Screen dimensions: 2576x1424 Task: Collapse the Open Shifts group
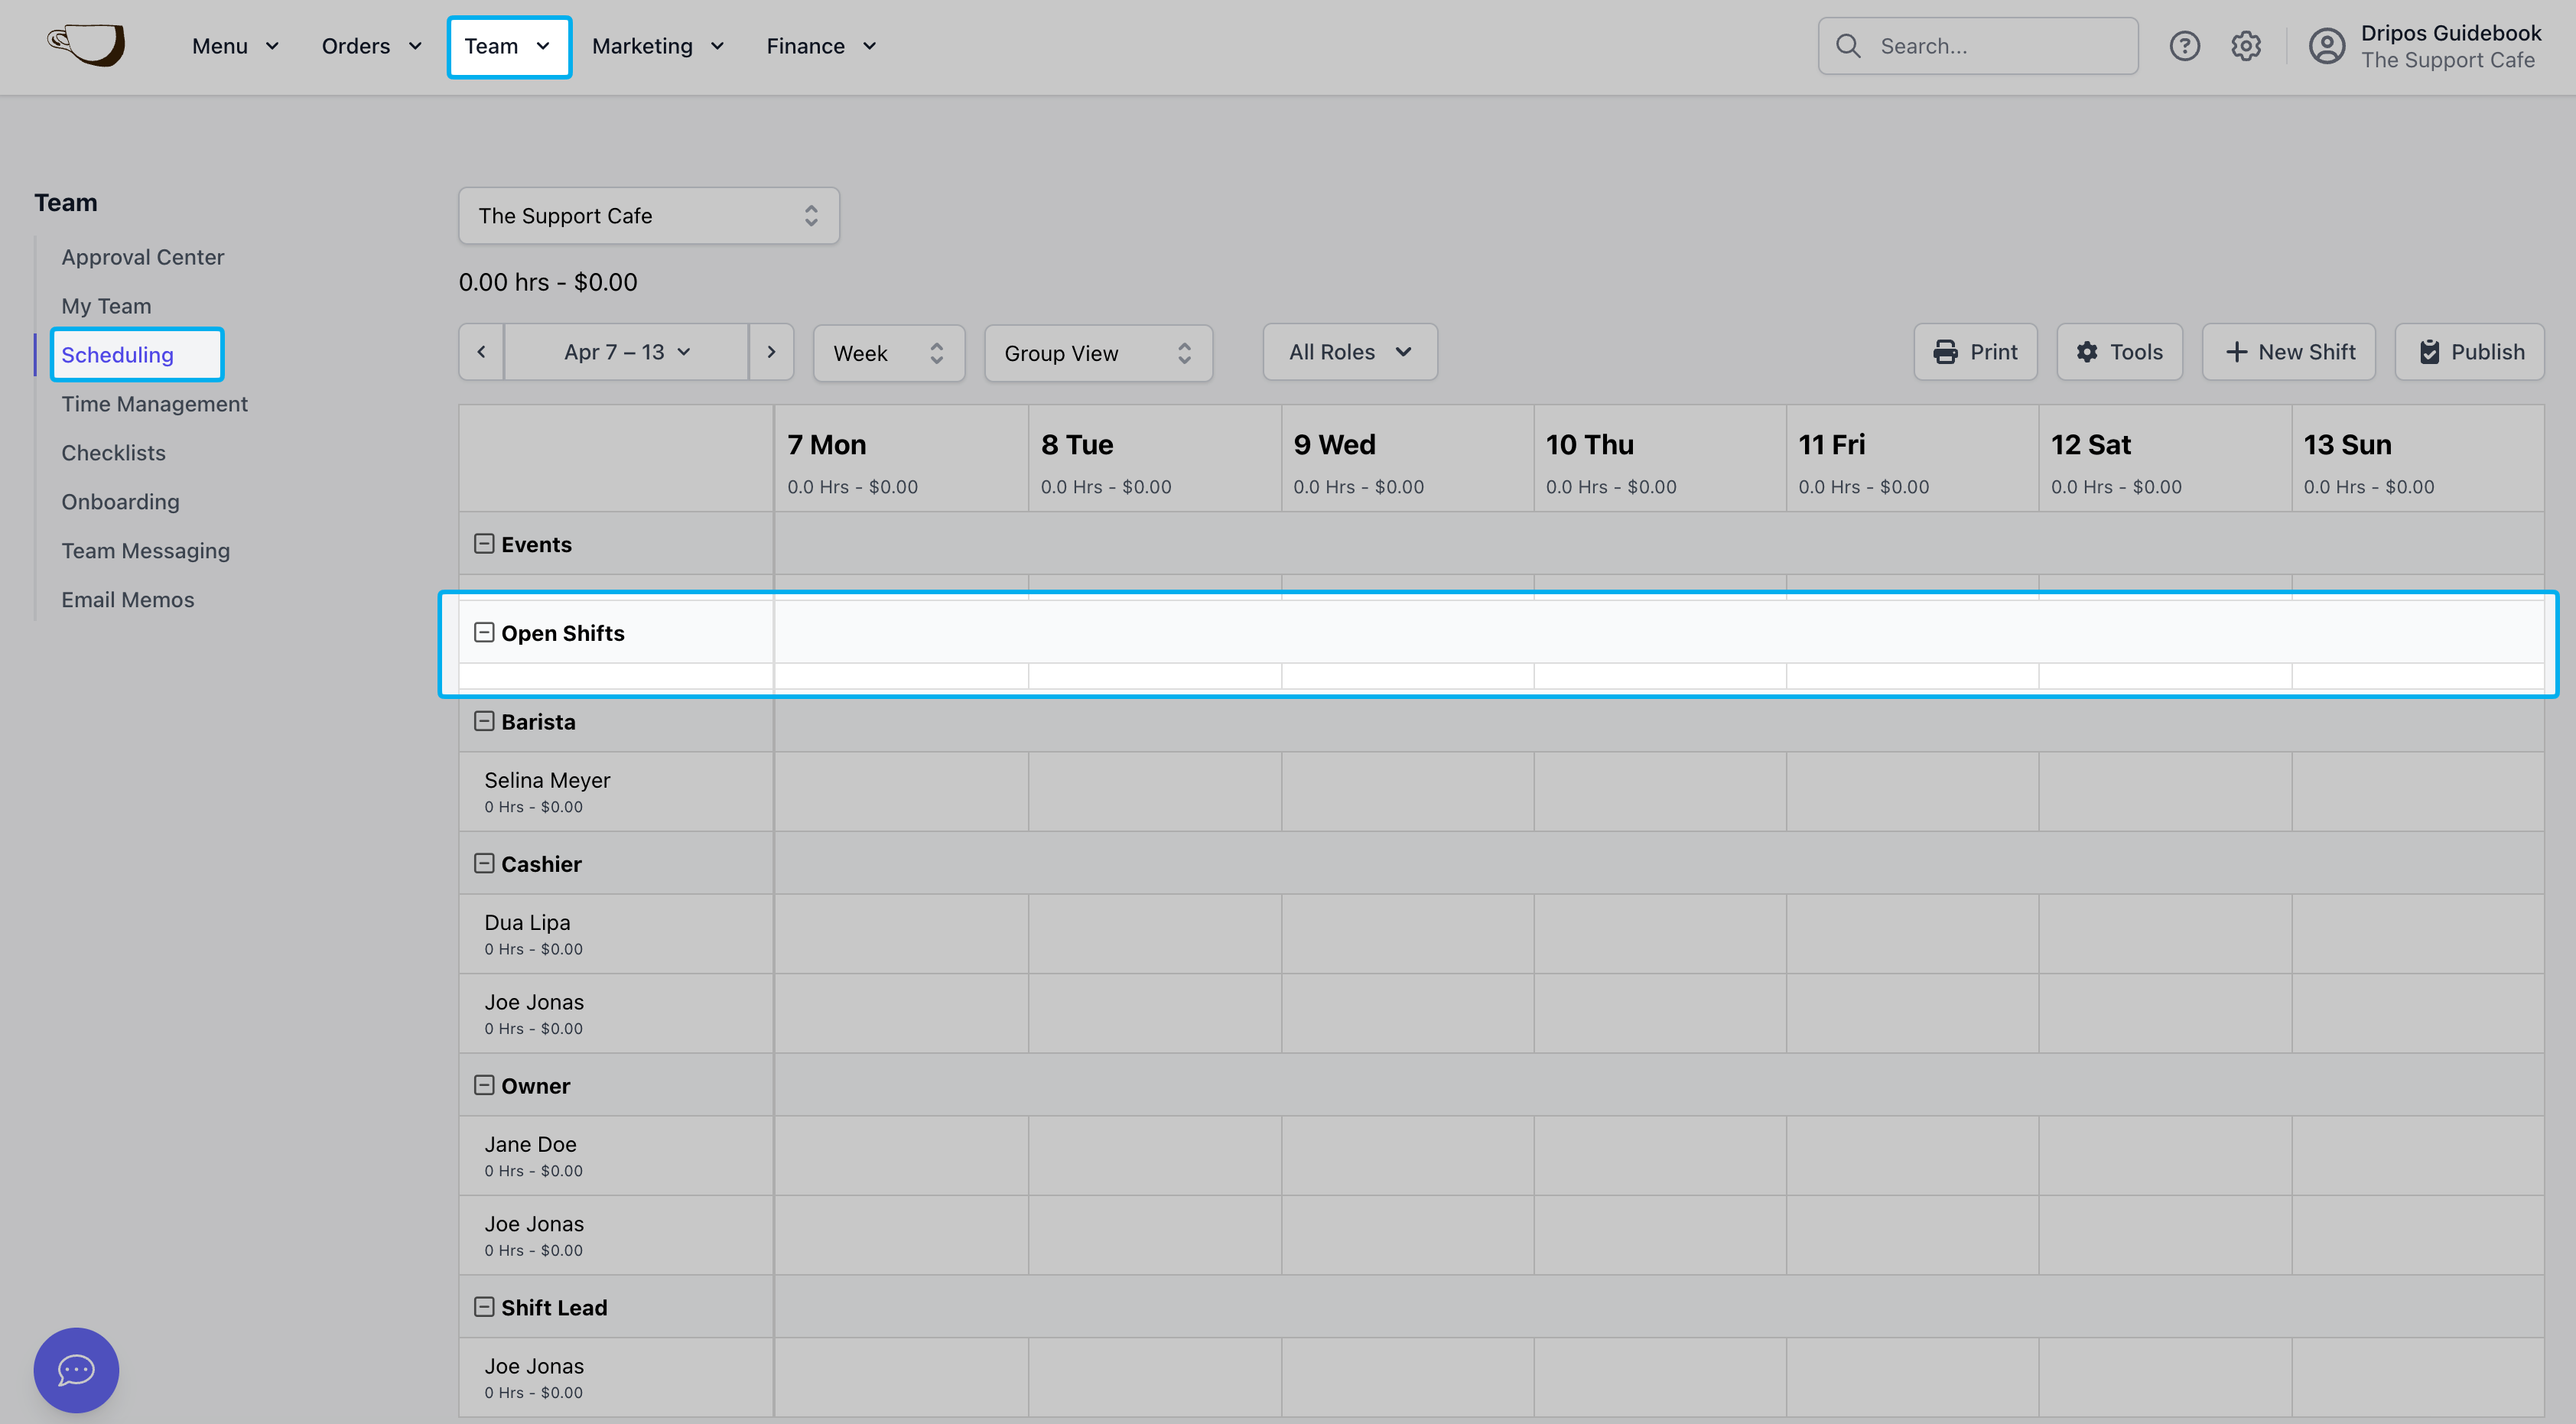(x=484, y=632)
